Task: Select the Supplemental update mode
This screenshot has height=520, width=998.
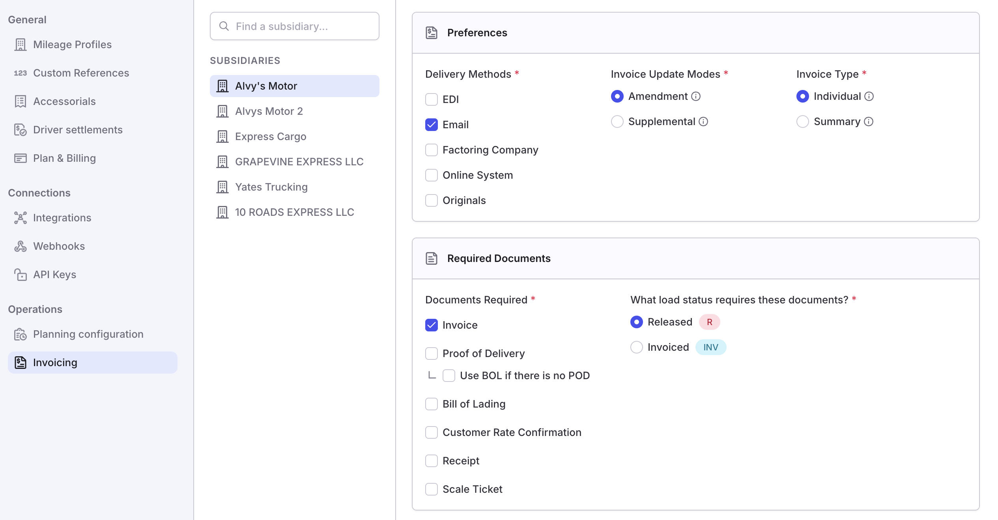Action: [x=617, y=122]
